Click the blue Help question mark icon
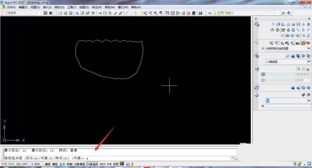 tap(200, 13)
